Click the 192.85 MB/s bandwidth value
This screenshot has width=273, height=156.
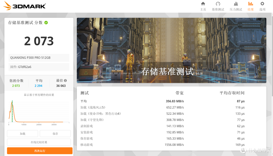175,132
